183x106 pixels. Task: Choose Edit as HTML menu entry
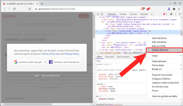click(x=159, y=46)
